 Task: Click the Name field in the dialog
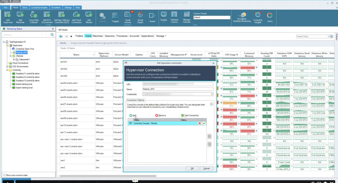click(x=178, y=89)
